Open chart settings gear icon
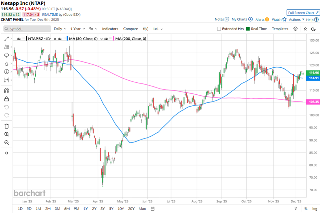This screenshot has height=213, width=322. pos(295,29)
